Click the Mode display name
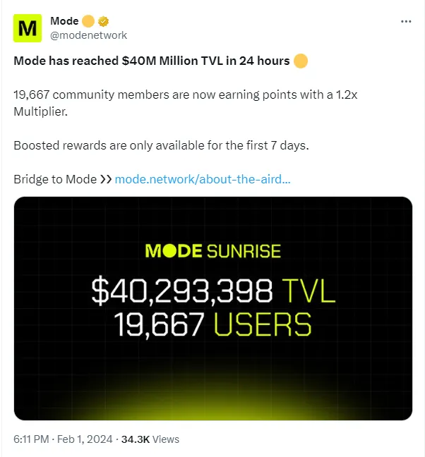 [64, 21]
